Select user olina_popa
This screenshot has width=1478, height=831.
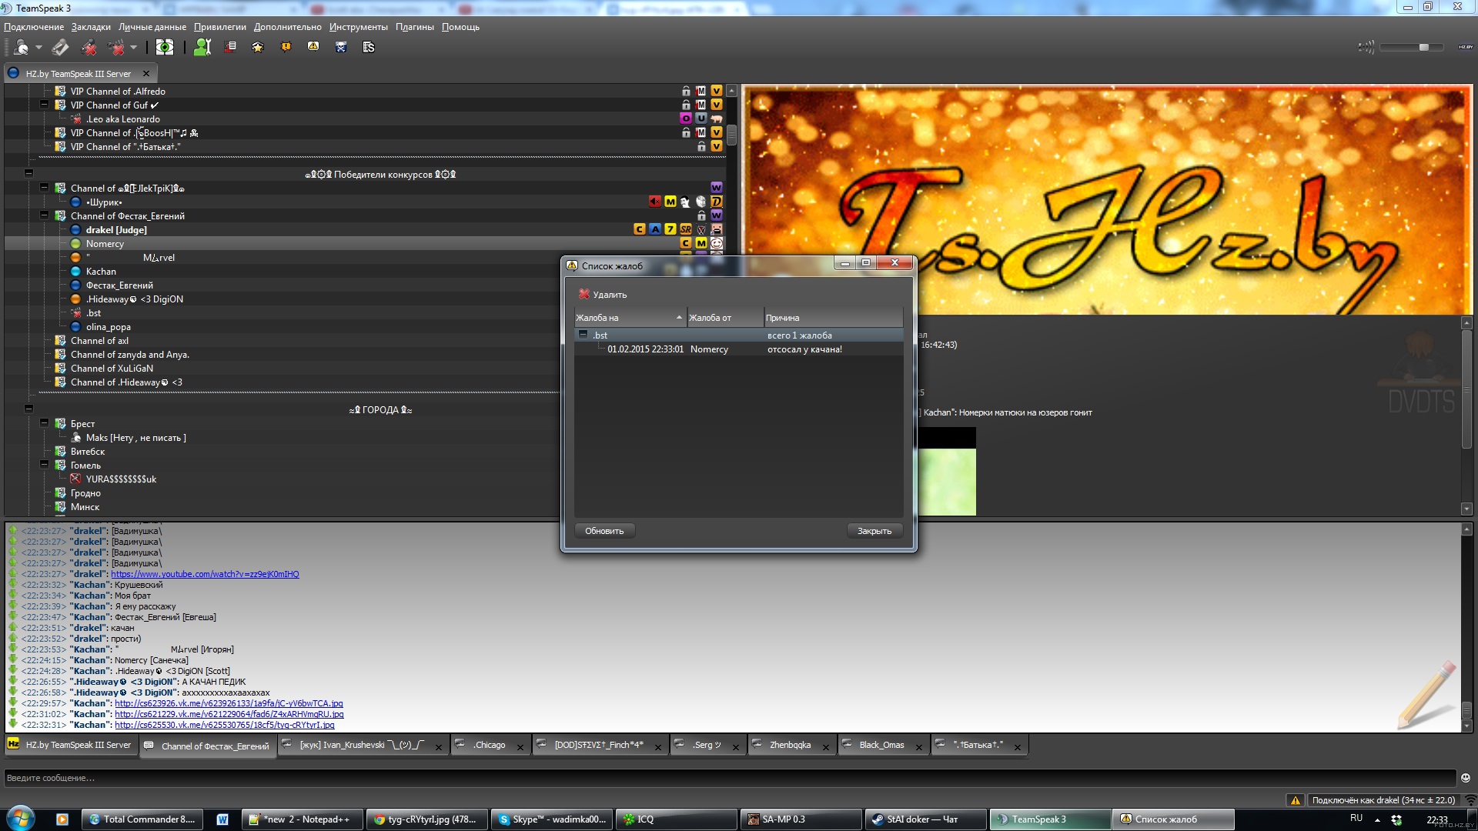point(109,327)
